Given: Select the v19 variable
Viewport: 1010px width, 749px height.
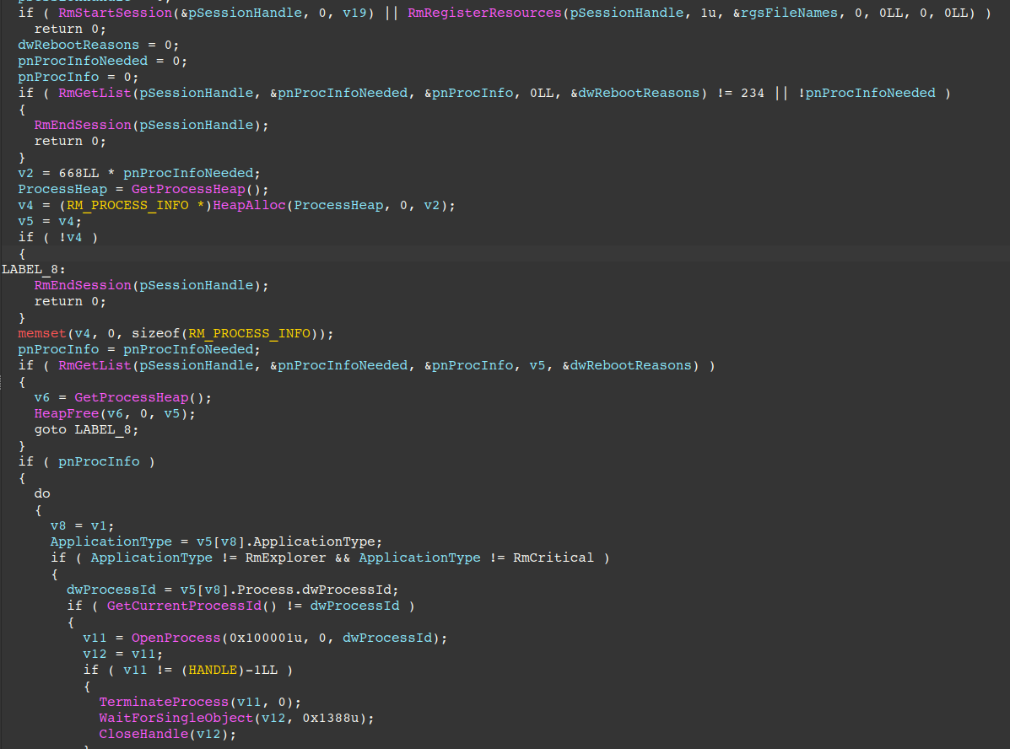Looking at the screenshot, I should click(x=354, y=13).
